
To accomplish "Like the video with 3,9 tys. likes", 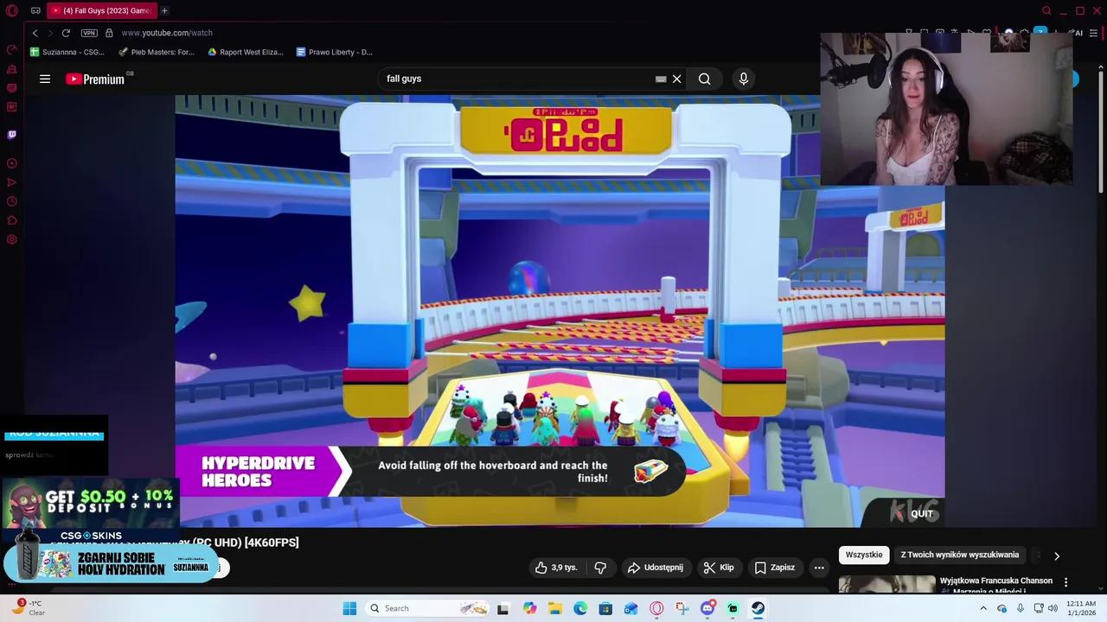I will coord(556,568).
